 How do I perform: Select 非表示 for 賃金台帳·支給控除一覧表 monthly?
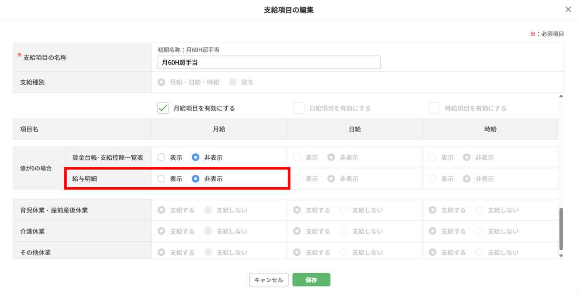pyautogui.click(x=196, y=157)
